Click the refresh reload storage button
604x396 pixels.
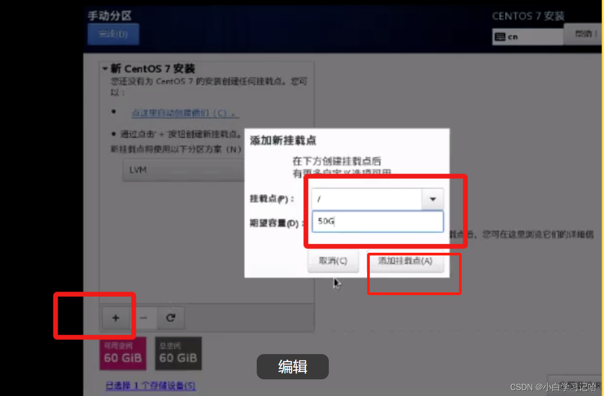pyautogui.click(x=170, y=318)
